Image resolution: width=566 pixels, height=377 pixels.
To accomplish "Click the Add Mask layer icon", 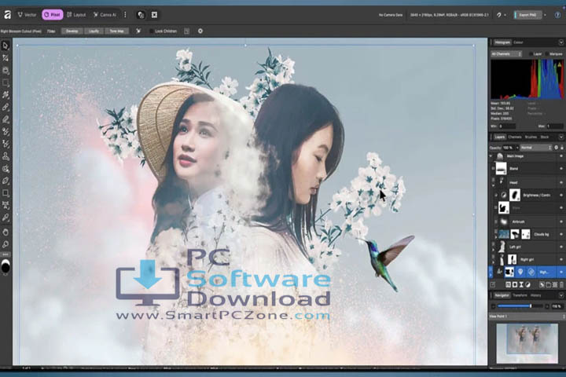I will (x=515, y=284).
